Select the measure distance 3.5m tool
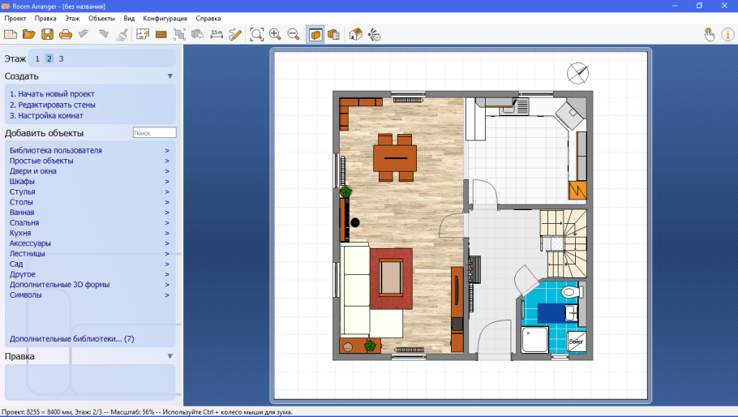 tap(217, 34)
